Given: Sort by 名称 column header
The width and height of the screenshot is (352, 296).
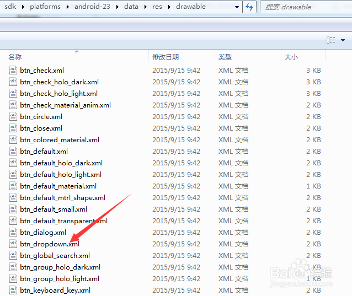Looking at the screenshot, I should (15, 57).
